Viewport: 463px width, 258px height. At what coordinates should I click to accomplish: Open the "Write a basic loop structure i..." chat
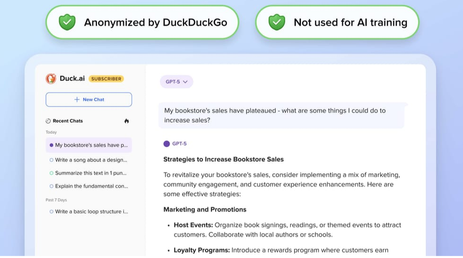pos(88,211)
